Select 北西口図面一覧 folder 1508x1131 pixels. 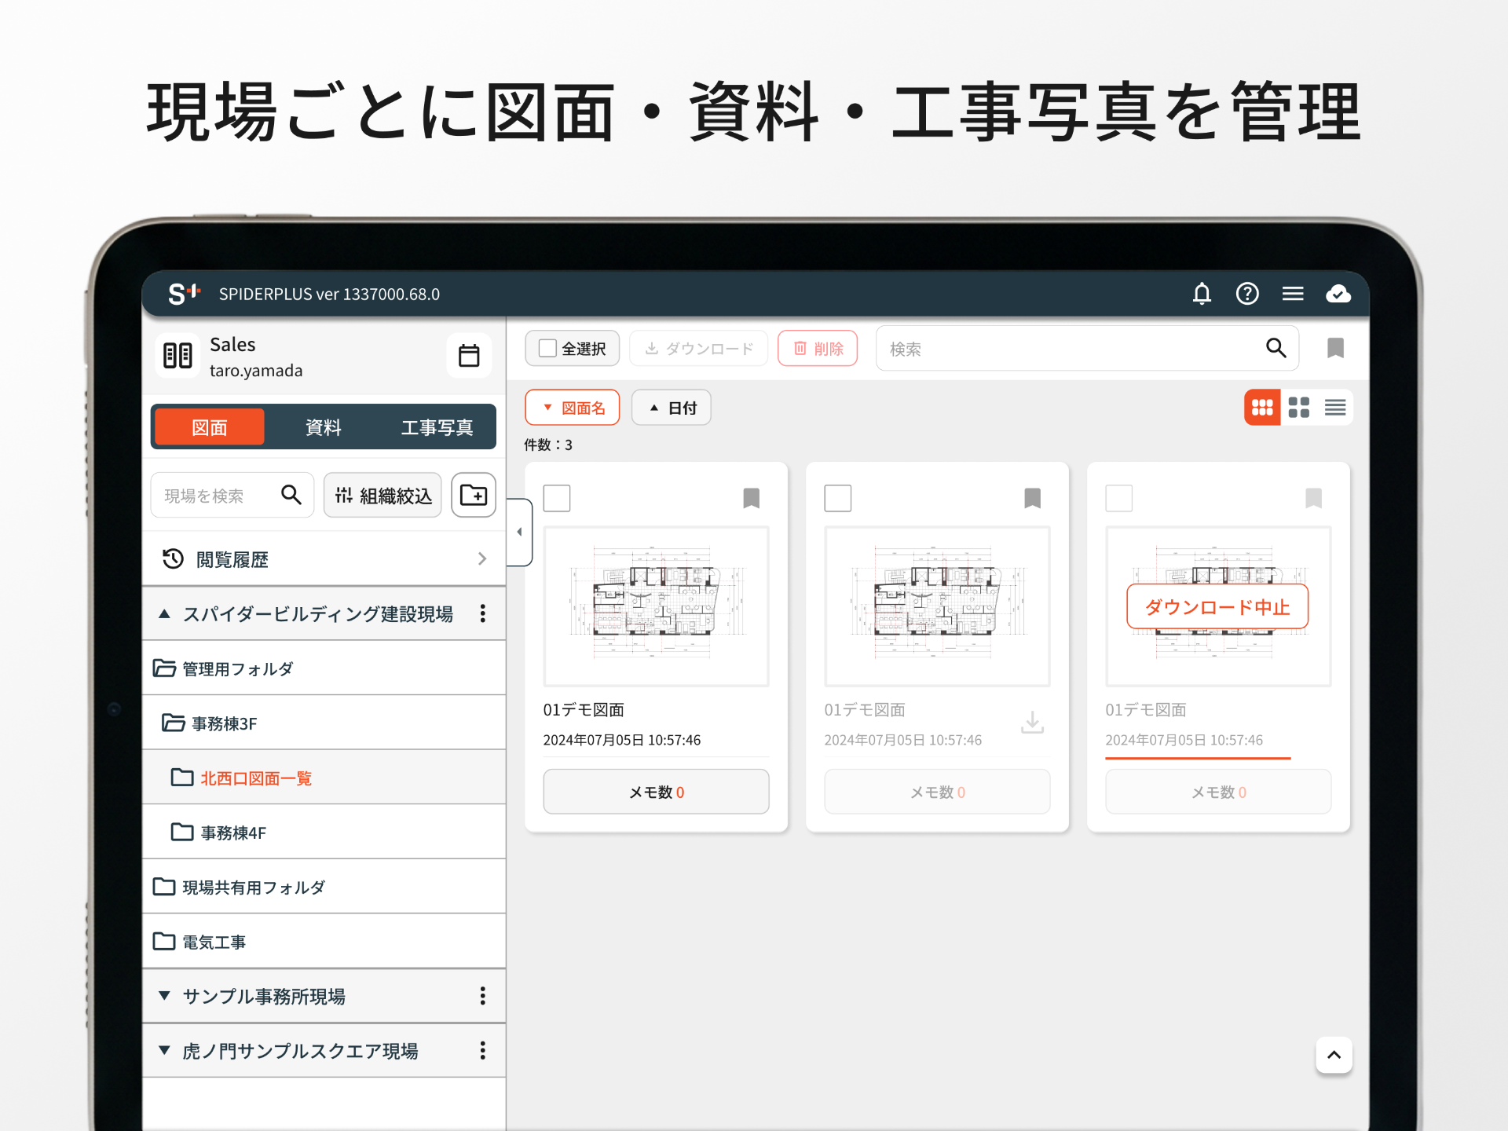click(324, 778)
